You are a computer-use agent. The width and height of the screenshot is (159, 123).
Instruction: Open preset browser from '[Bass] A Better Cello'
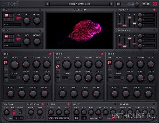pos(79,4)
